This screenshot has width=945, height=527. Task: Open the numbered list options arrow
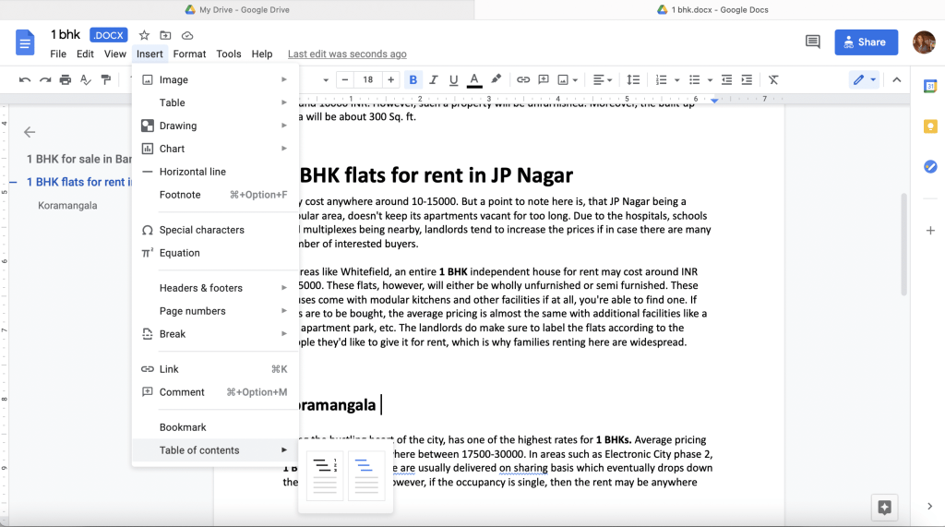pos(676,79)
